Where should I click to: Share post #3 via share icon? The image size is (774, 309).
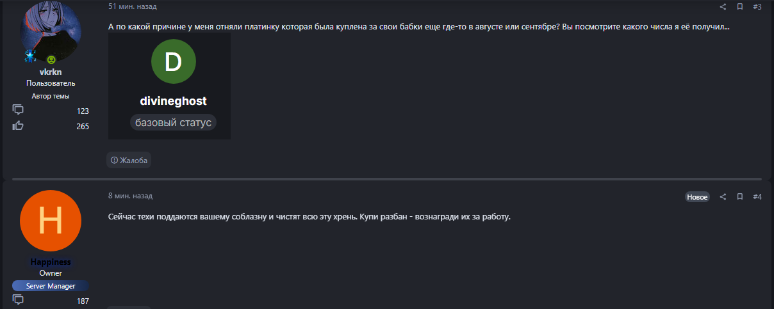coord(723,7)
